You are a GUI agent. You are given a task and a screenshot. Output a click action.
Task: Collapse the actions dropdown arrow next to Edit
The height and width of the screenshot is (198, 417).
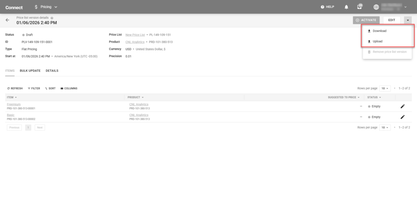[408, 20]
